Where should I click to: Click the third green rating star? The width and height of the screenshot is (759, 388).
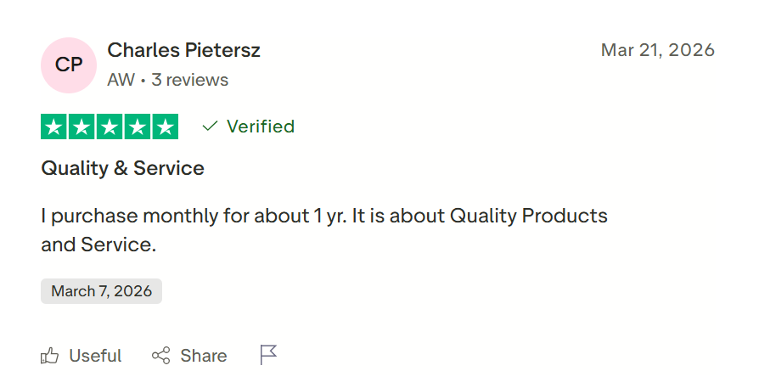[110, 127]
